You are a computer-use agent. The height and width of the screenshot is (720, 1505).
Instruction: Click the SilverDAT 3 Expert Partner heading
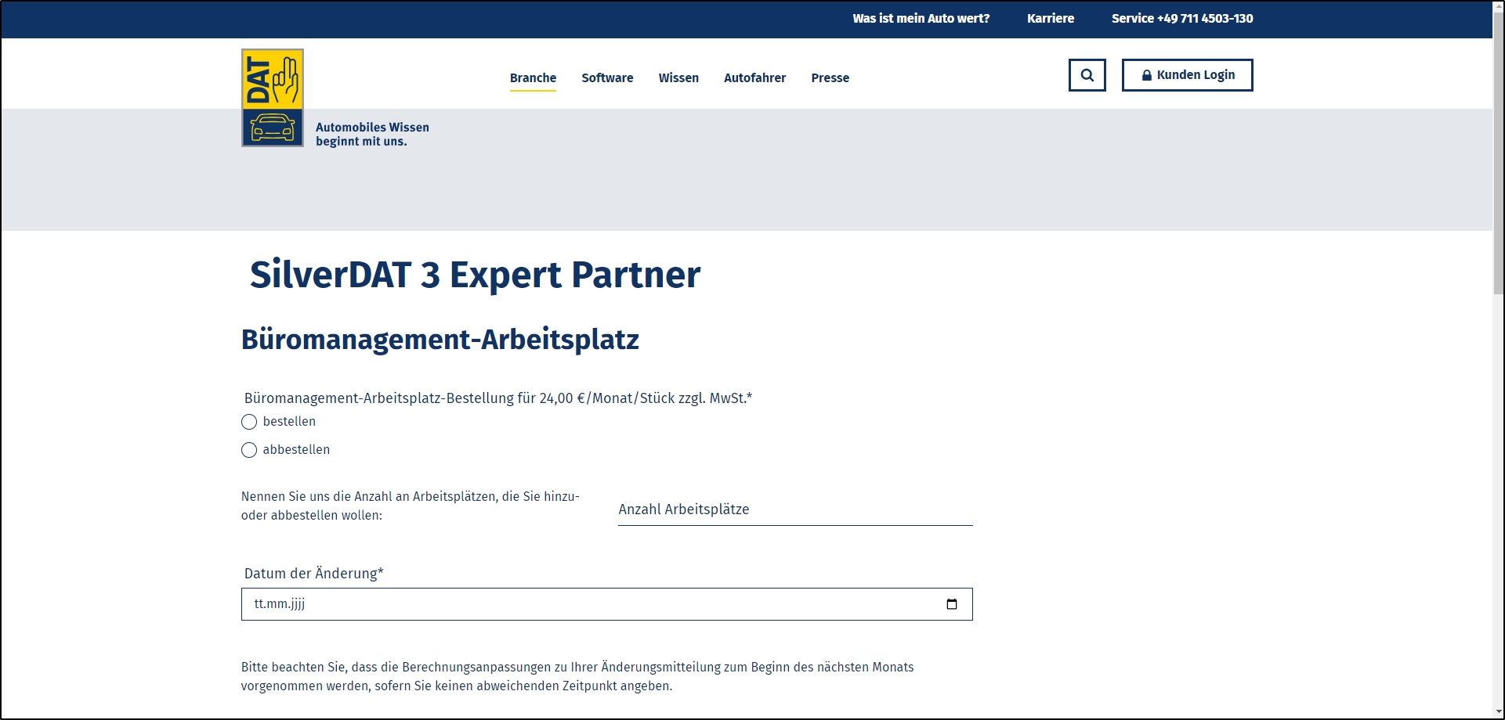coord(475,275)
